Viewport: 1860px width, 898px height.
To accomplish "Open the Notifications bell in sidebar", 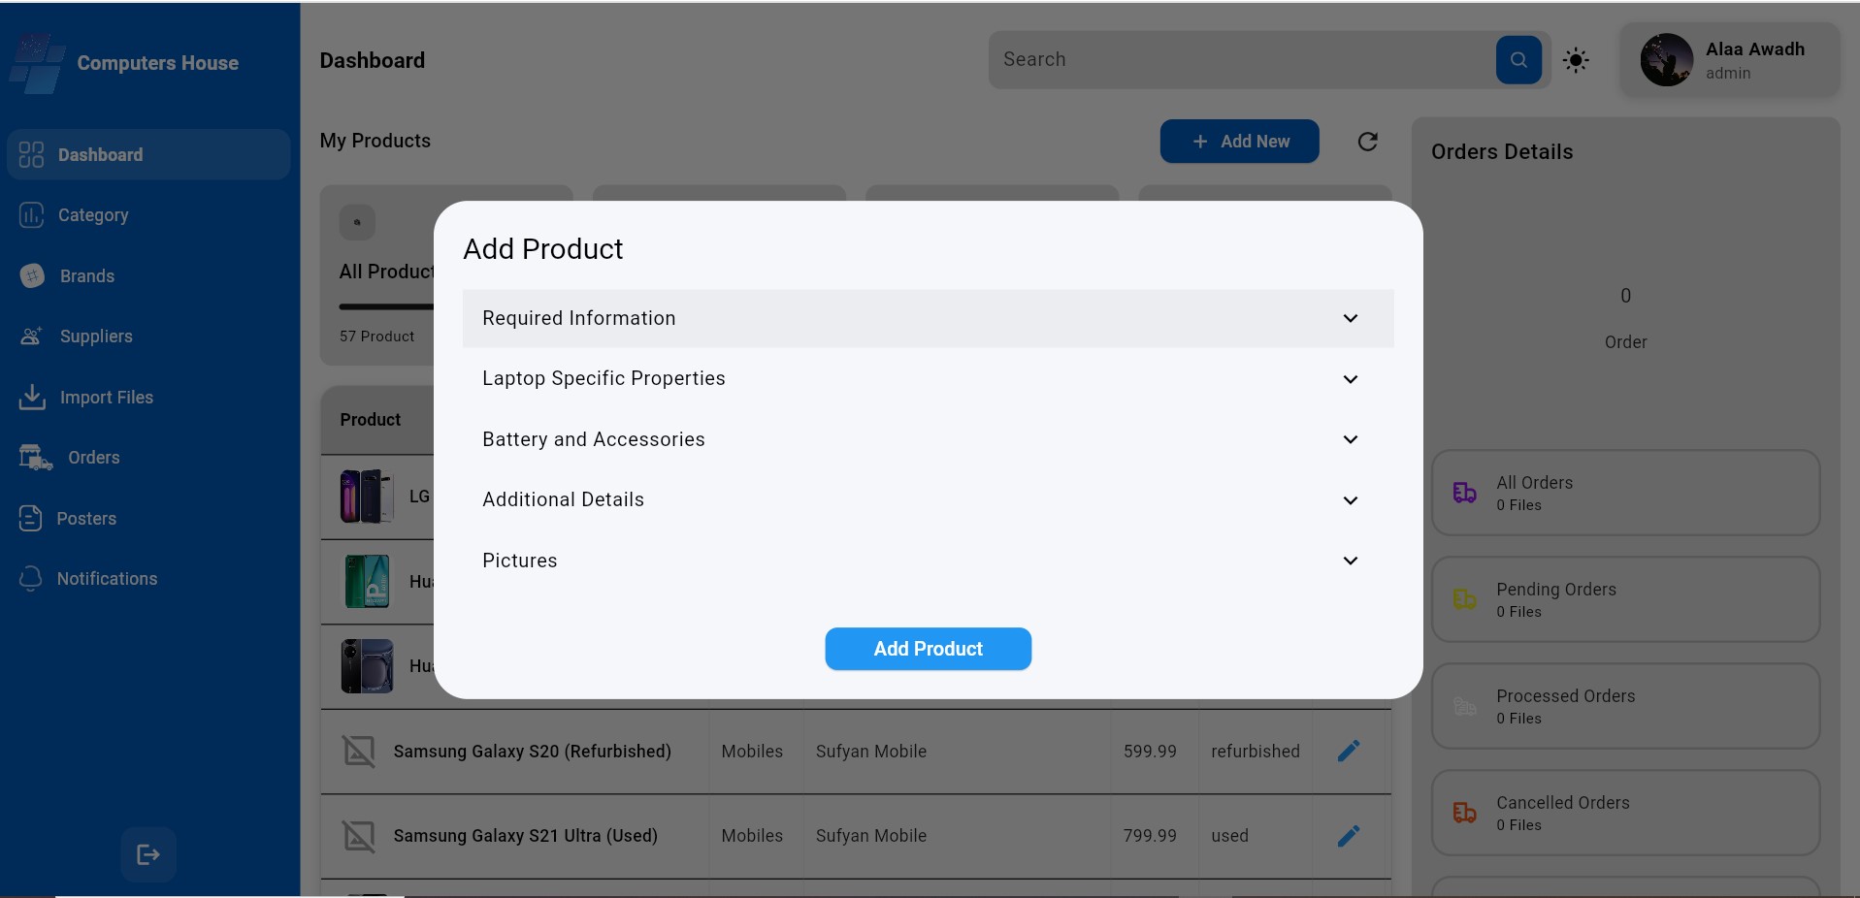I will [31, 579].
